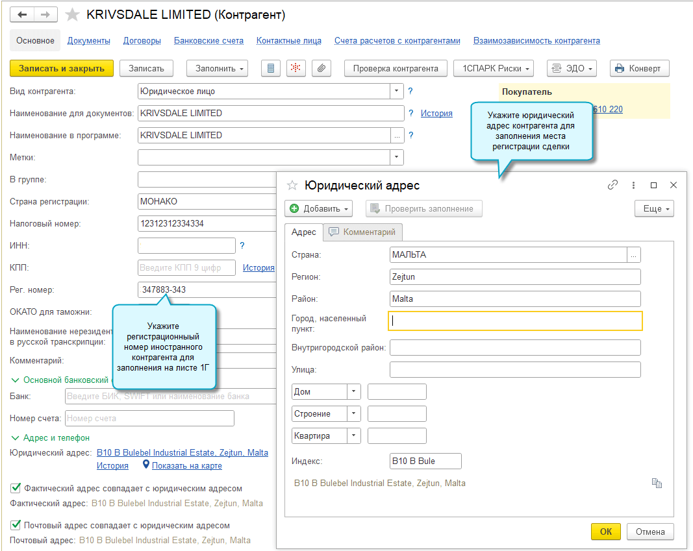Click the red dots dossier icon
The width and height of the screenshot is (693, 551).
pos(296,68)
